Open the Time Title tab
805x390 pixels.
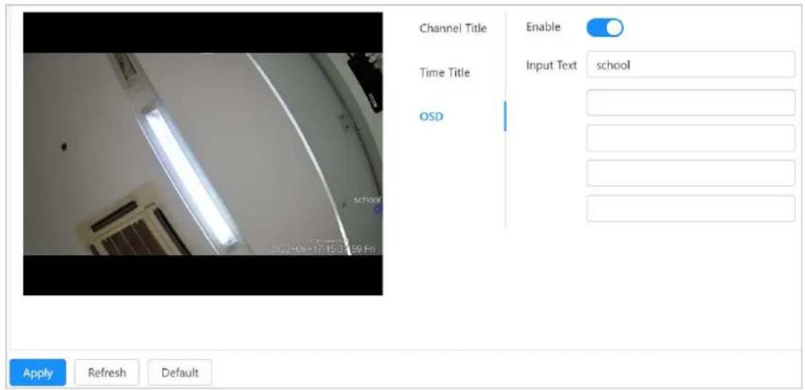(x=445, y=72)
